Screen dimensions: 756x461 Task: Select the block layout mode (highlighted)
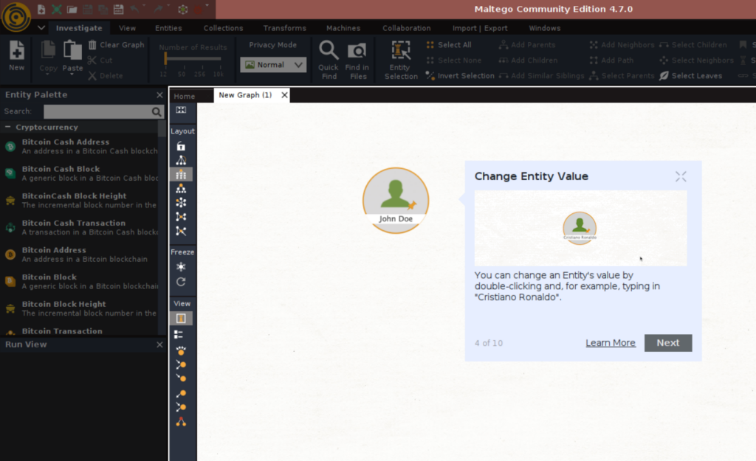(181, 174)
